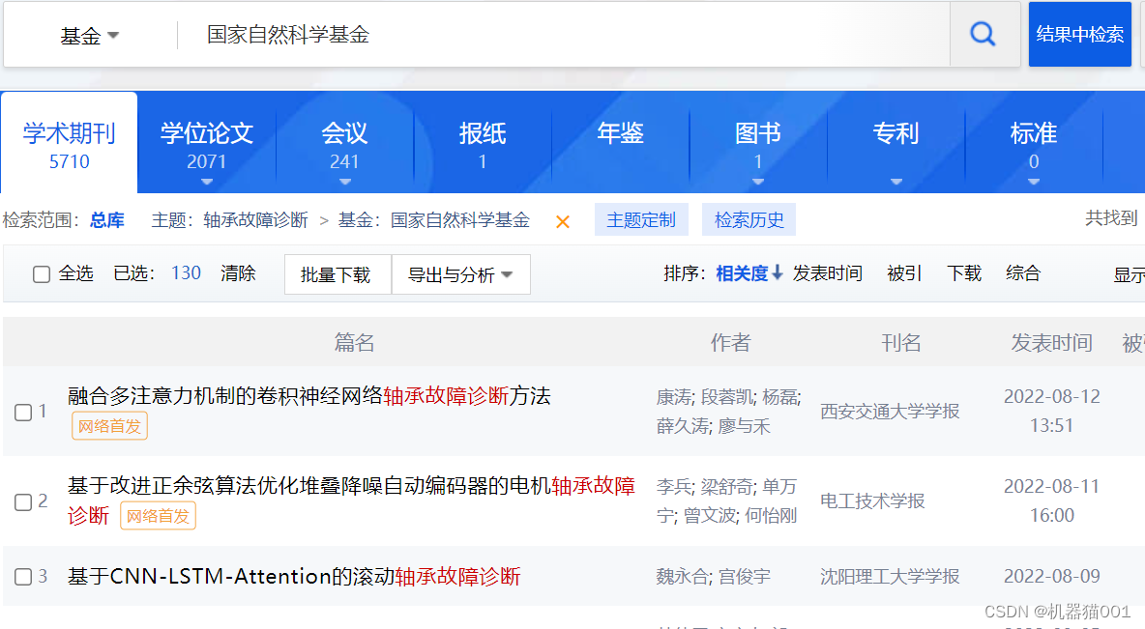Screen dimensions: 1145x629
Task: Expand the 会议 tab dropdown arrow
Action: [x=344, y=182]
